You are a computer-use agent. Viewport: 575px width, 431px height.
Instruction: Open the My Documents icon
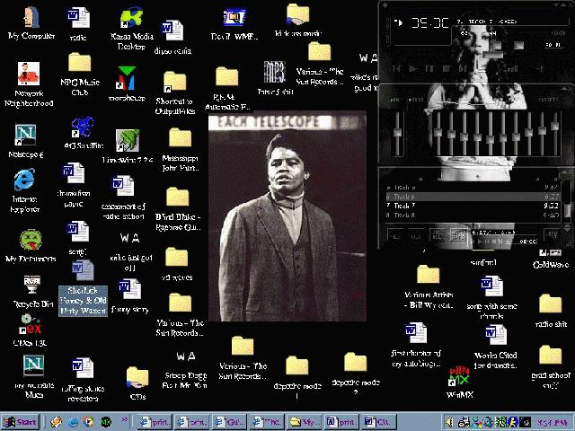pos(31,241)
